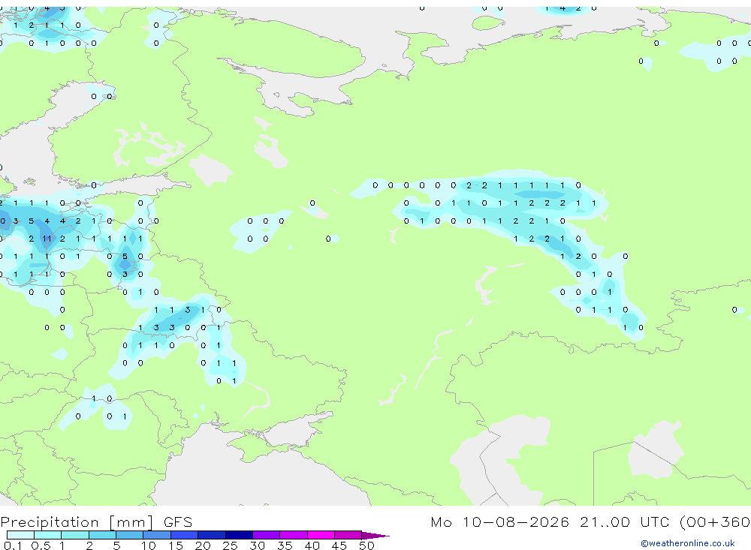Screen dimensions: 751x550
Task: Click the 10–15 mm legend swatch
Action: (157, 535)
